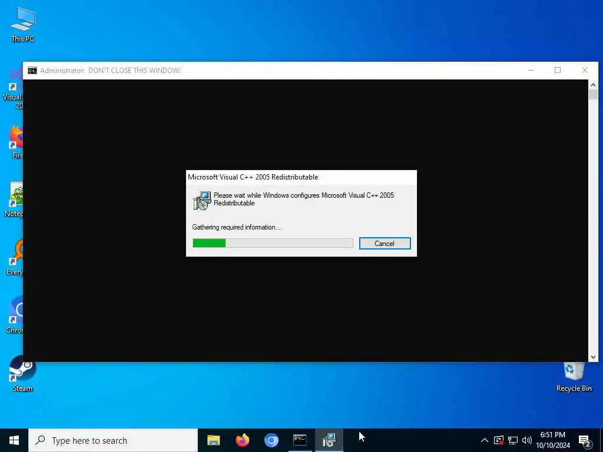Click the installer package icon in the dialog

(x=202, y=200)
